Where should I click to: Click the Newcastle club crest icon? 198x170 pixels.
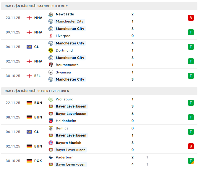(51, 14)
